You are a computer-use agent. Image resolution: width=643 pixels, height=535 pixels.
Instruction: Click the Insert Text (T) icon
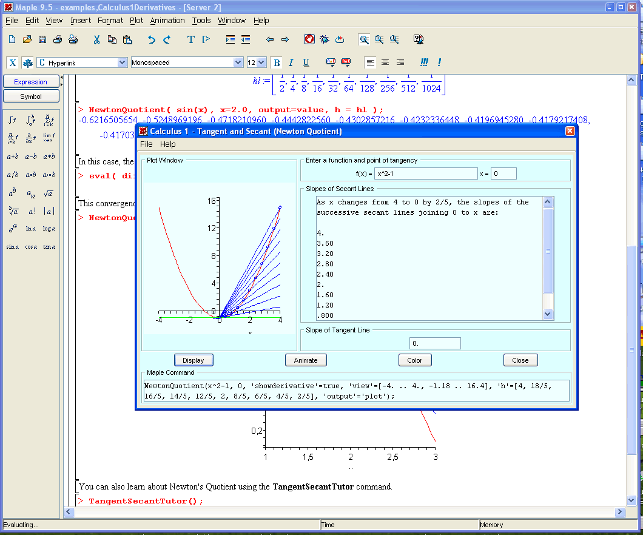point(190,39)
